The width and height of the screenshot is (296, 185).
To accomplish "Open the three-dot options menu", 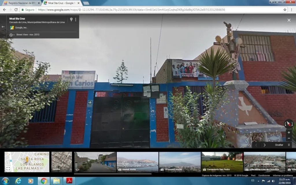I will pyautogui.click(x=76, y=19).
